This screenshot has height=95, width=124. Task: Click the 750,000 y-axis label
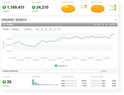tap(9, 51)
